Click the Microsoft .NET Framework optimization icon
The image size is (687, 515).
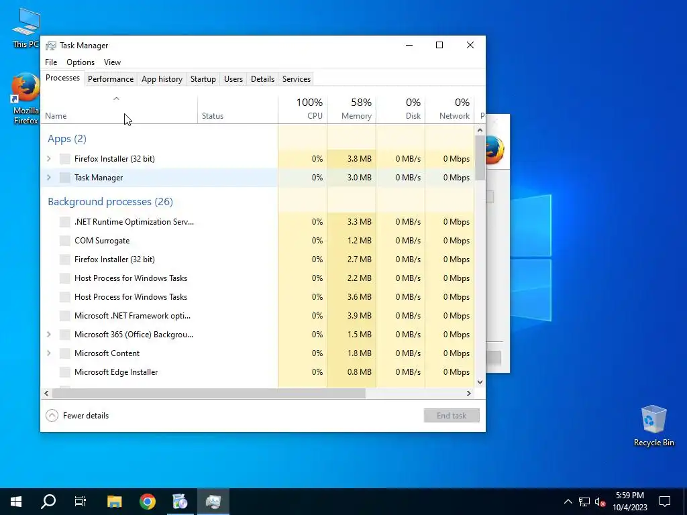[65, 316]
